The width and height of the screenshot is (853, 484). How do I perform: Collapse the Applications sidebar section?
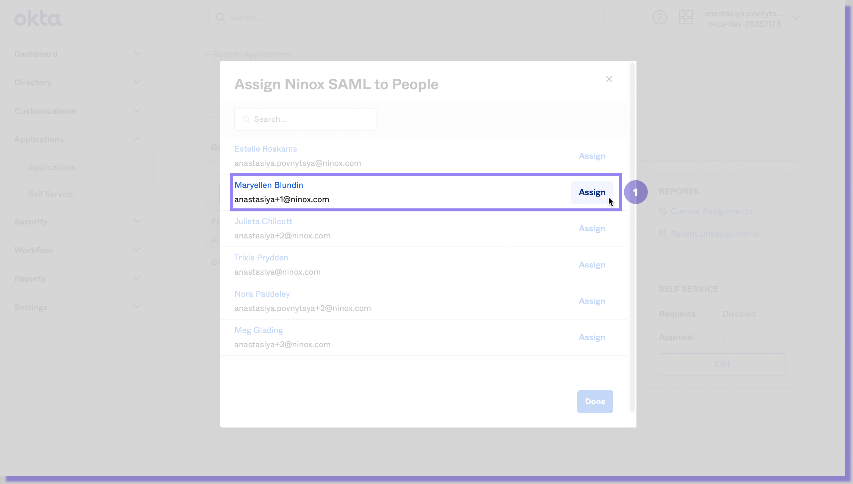(x=137, y=139)
